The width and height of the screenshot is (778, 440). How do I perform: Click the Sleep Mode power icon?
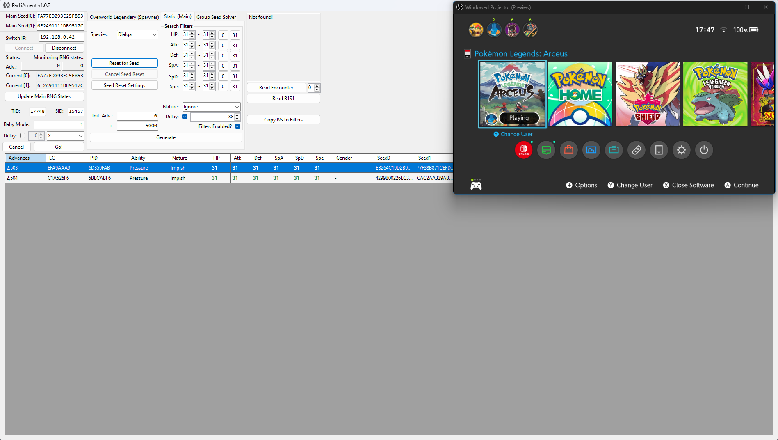704,150
